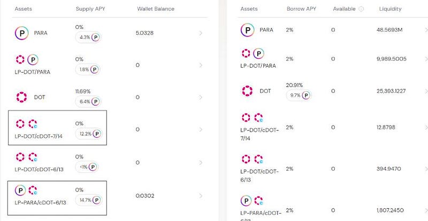Click the DOT token icon in borrow list
Viewport: 428px width, 221px height.
tap(247, 91)
